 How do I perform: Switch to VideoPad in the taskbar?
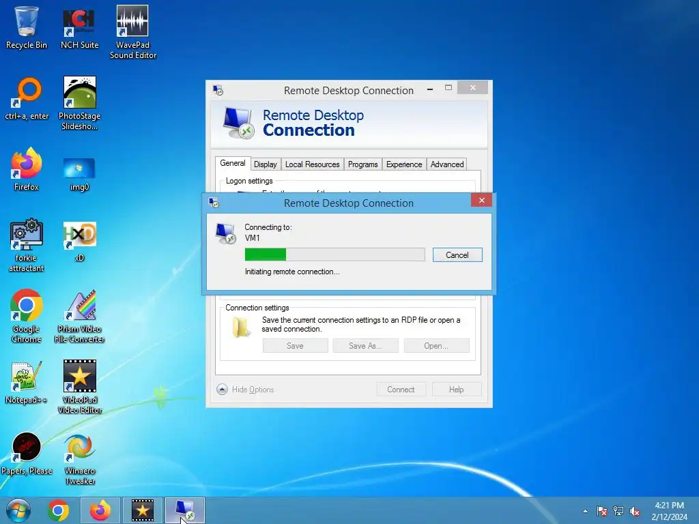click(x=142, y=510)
